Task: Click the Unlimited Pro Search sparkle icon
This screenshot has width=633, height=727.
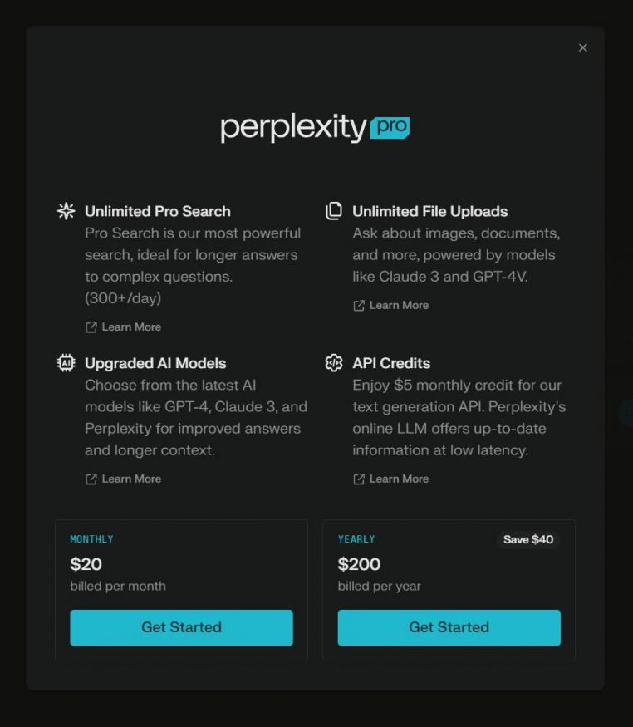Action: point(66,211)
